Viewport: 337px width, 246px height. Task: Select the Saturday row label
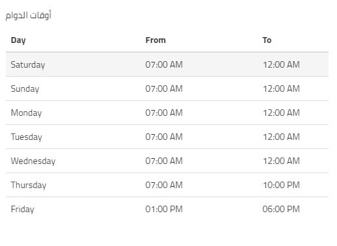coord(28,65)
